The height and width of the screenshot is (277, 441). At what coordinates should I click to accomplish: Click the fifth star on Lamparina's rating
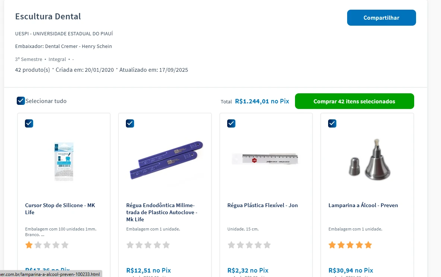click(x=368, y=245)
